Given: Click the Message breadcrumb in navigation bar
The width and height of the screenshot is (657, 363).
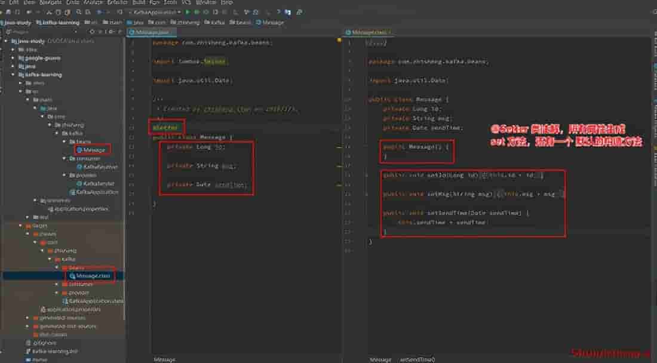Looking at the screenshot, I should click(x=272, y=22).
